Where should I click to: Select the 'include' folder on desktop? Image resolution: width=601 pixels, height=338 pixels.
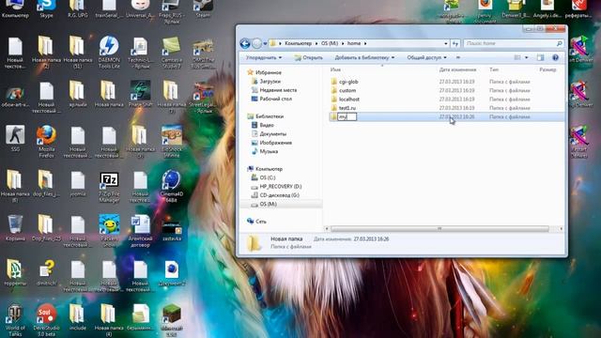click(x=77, y=317)
